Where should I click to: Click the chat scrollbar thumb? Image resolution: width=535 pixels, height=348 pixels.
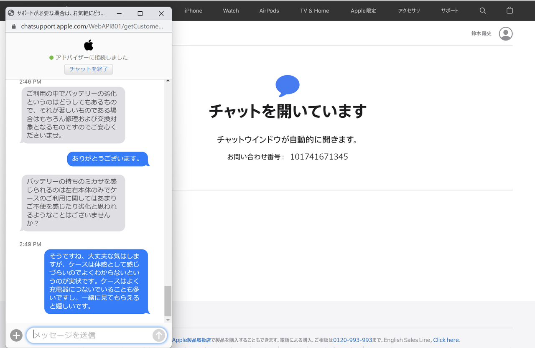pyautogui.click(x=168, y=301)
